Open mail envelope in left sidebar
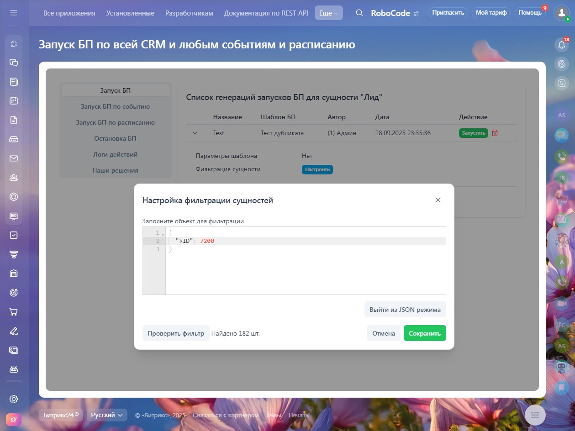The height and width of the screenshot is (431, 575). (14, 158)
